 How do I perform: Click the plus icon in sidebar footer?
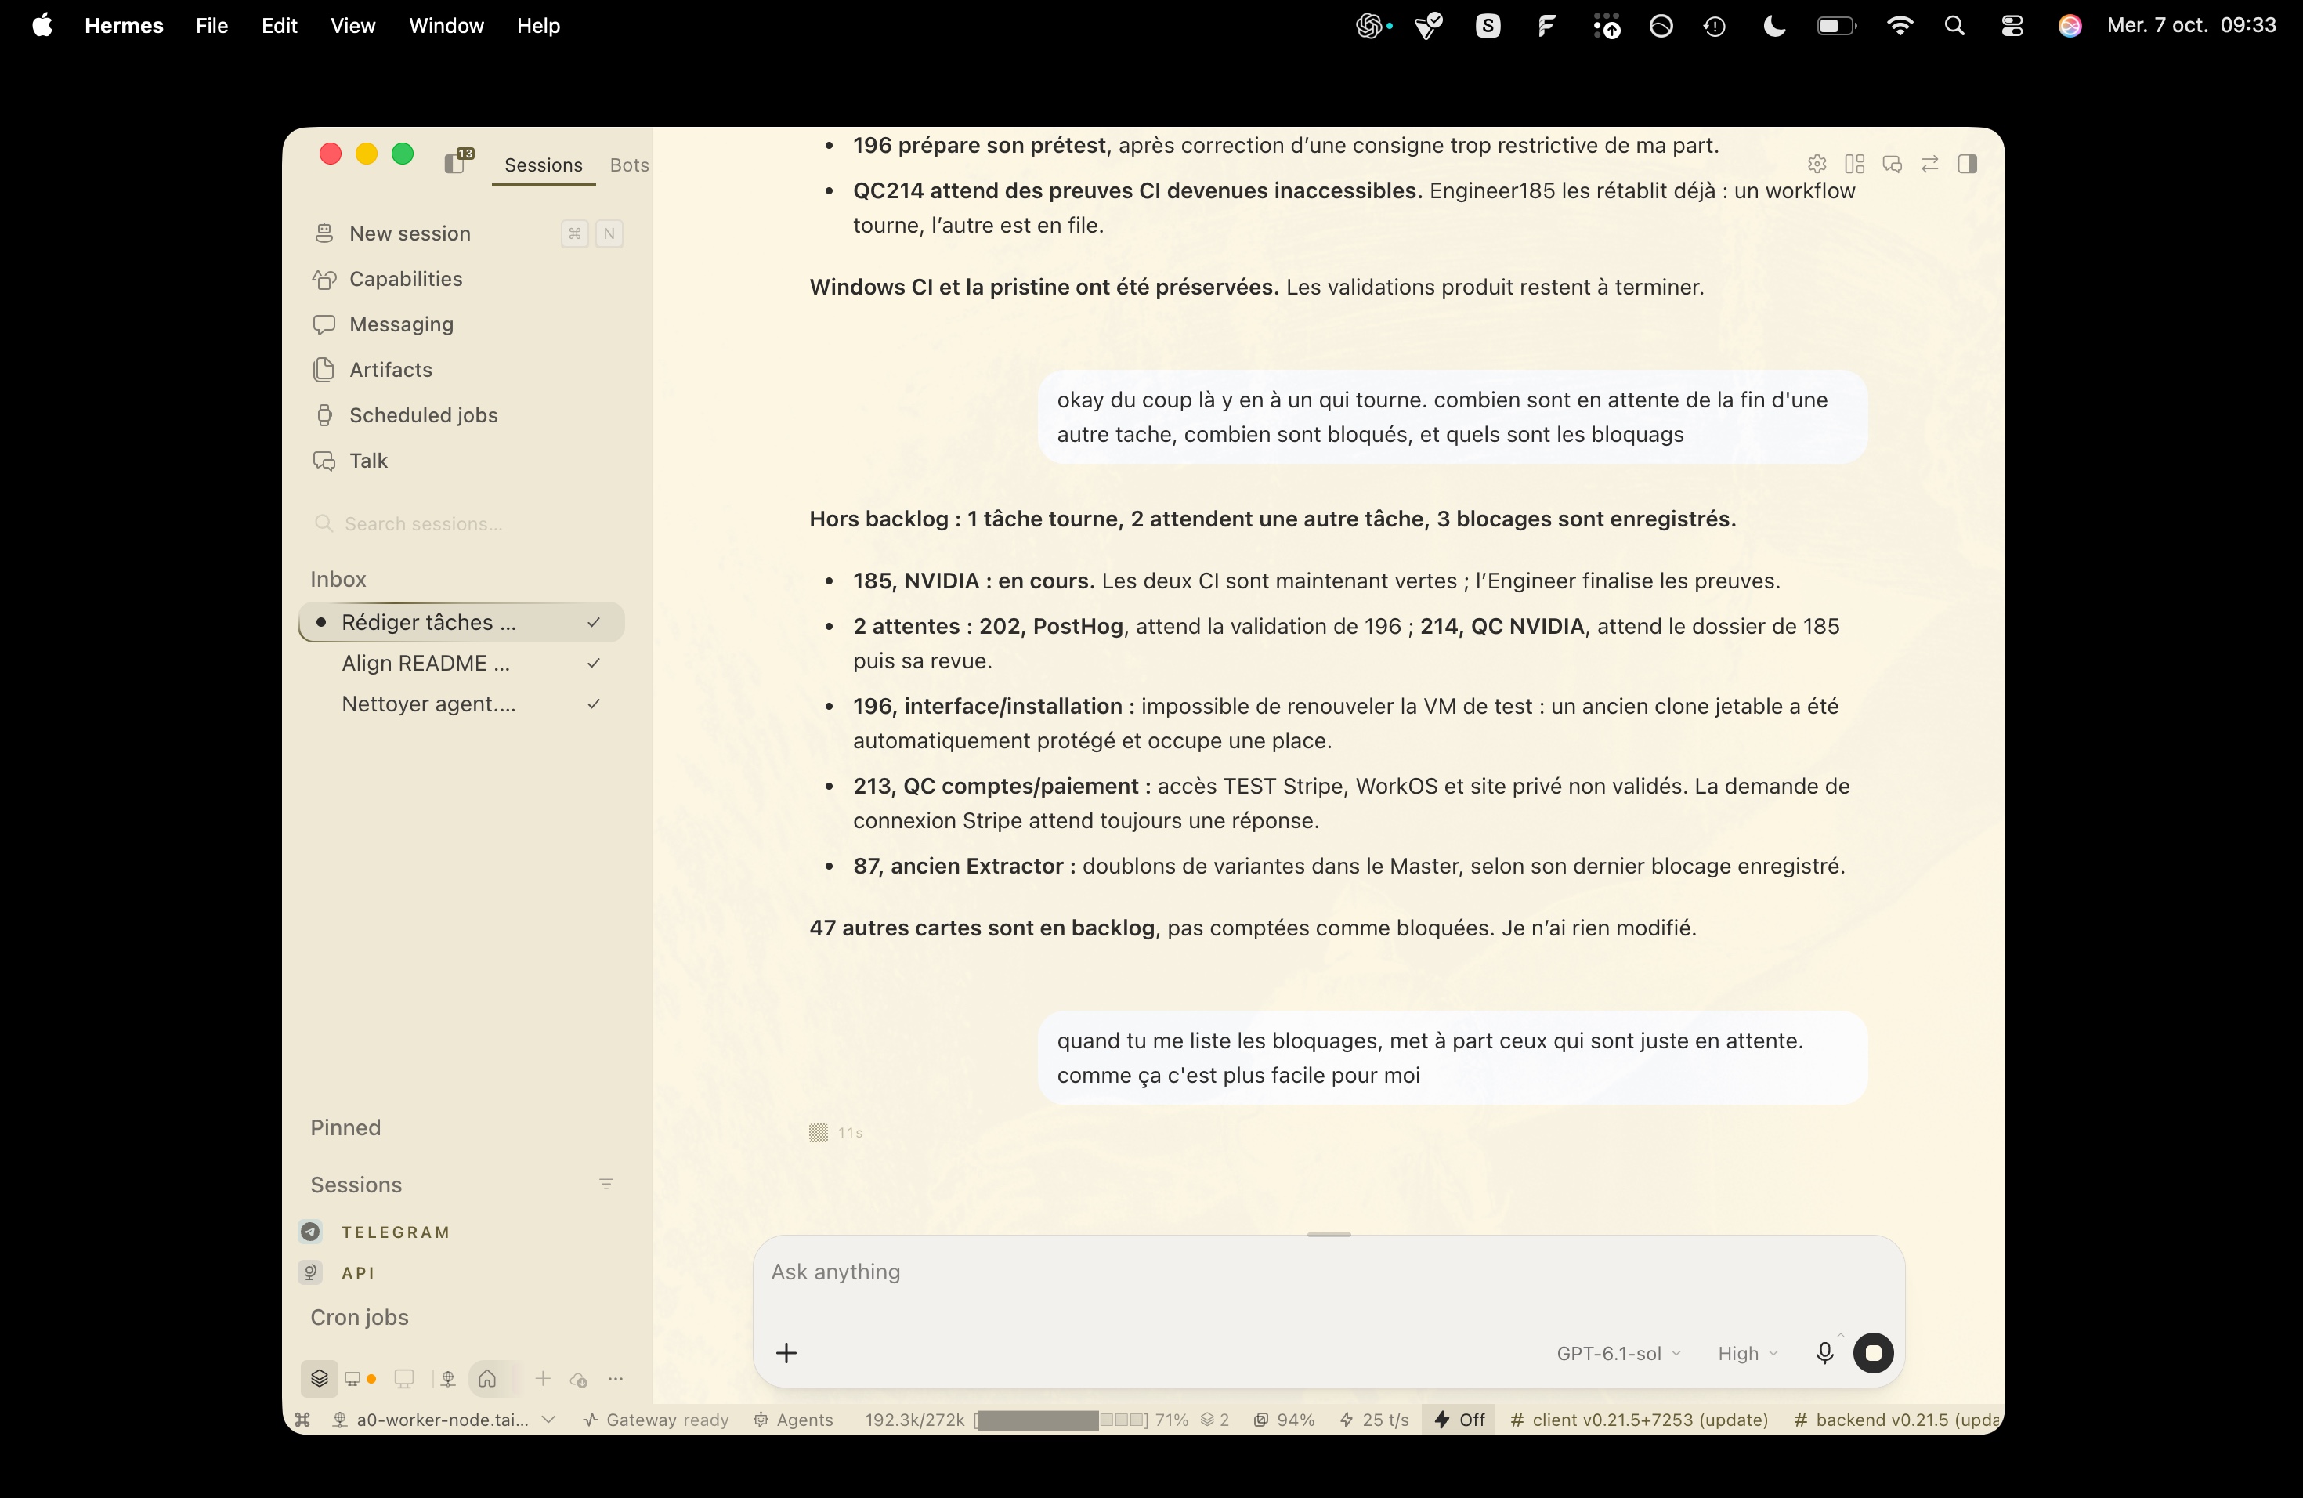[x=543, y=1379]
